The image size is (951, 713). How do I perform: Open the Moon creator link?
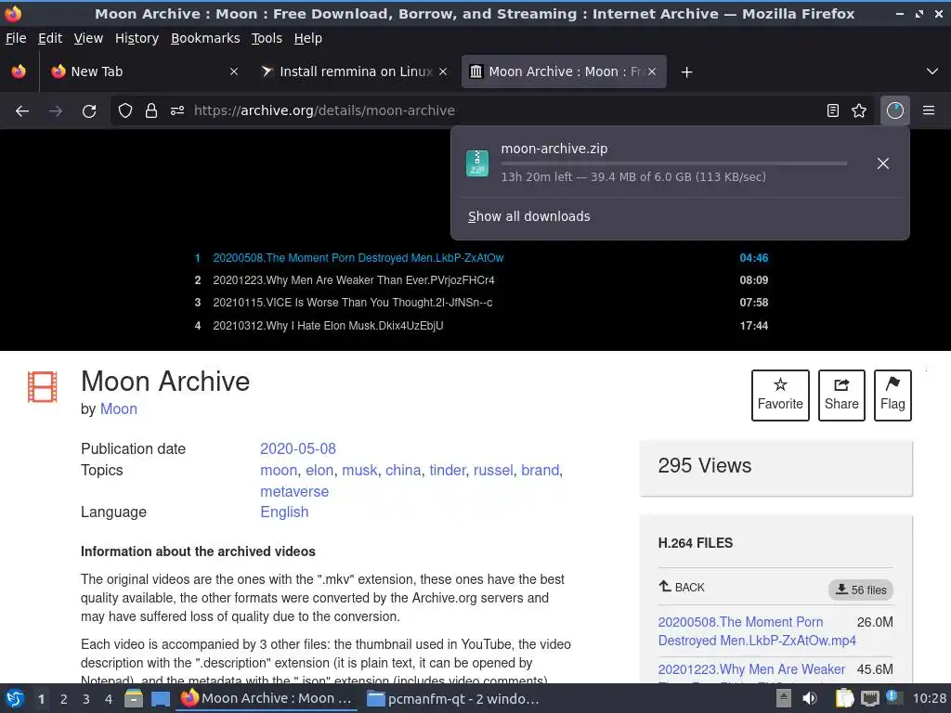(118, 409)
